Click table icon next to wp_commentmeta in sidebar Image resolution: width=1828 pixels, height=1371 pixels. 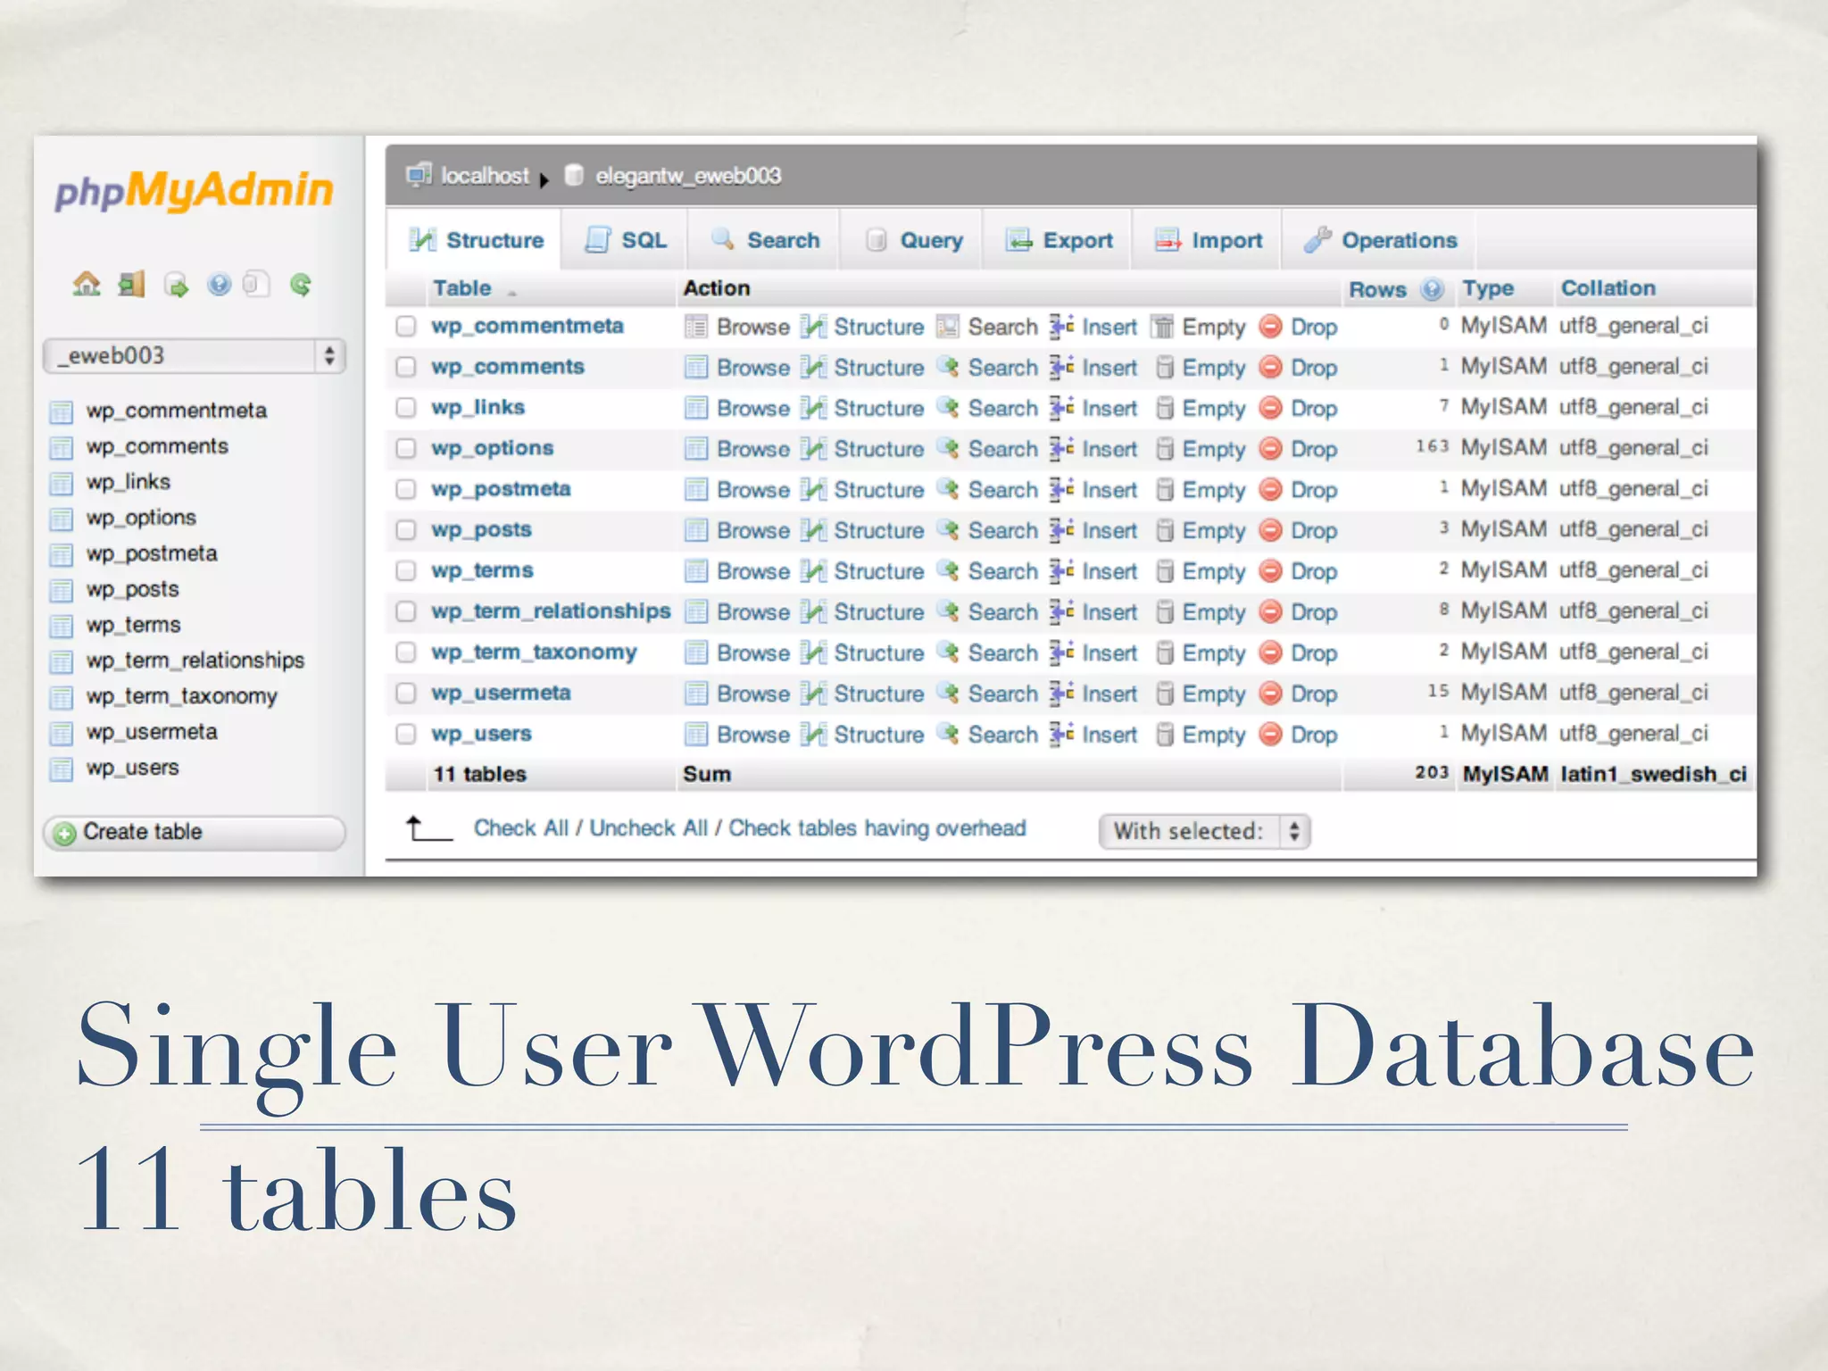point(61,411)
